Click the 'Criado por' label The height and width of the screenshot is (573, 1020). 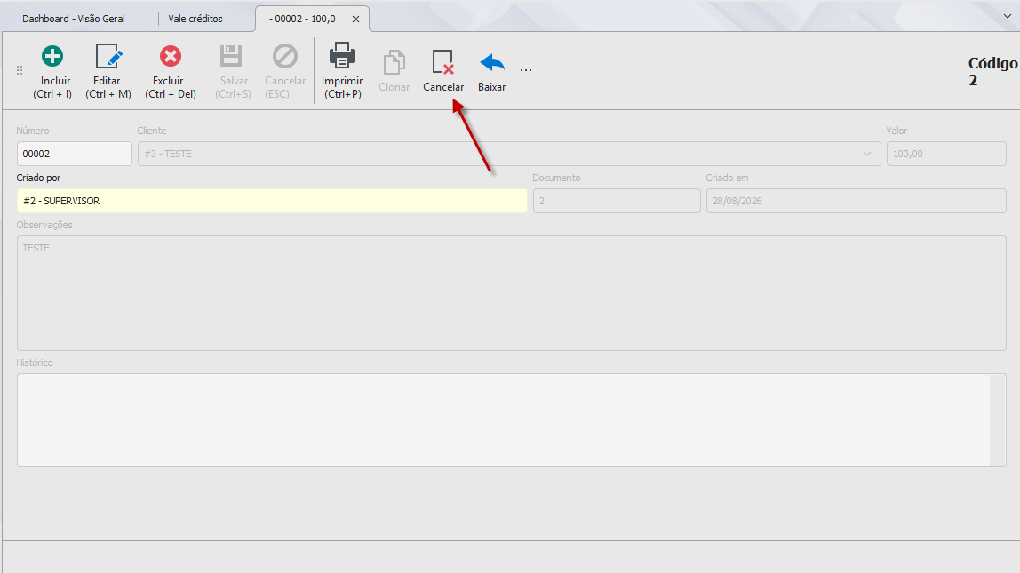38,178
